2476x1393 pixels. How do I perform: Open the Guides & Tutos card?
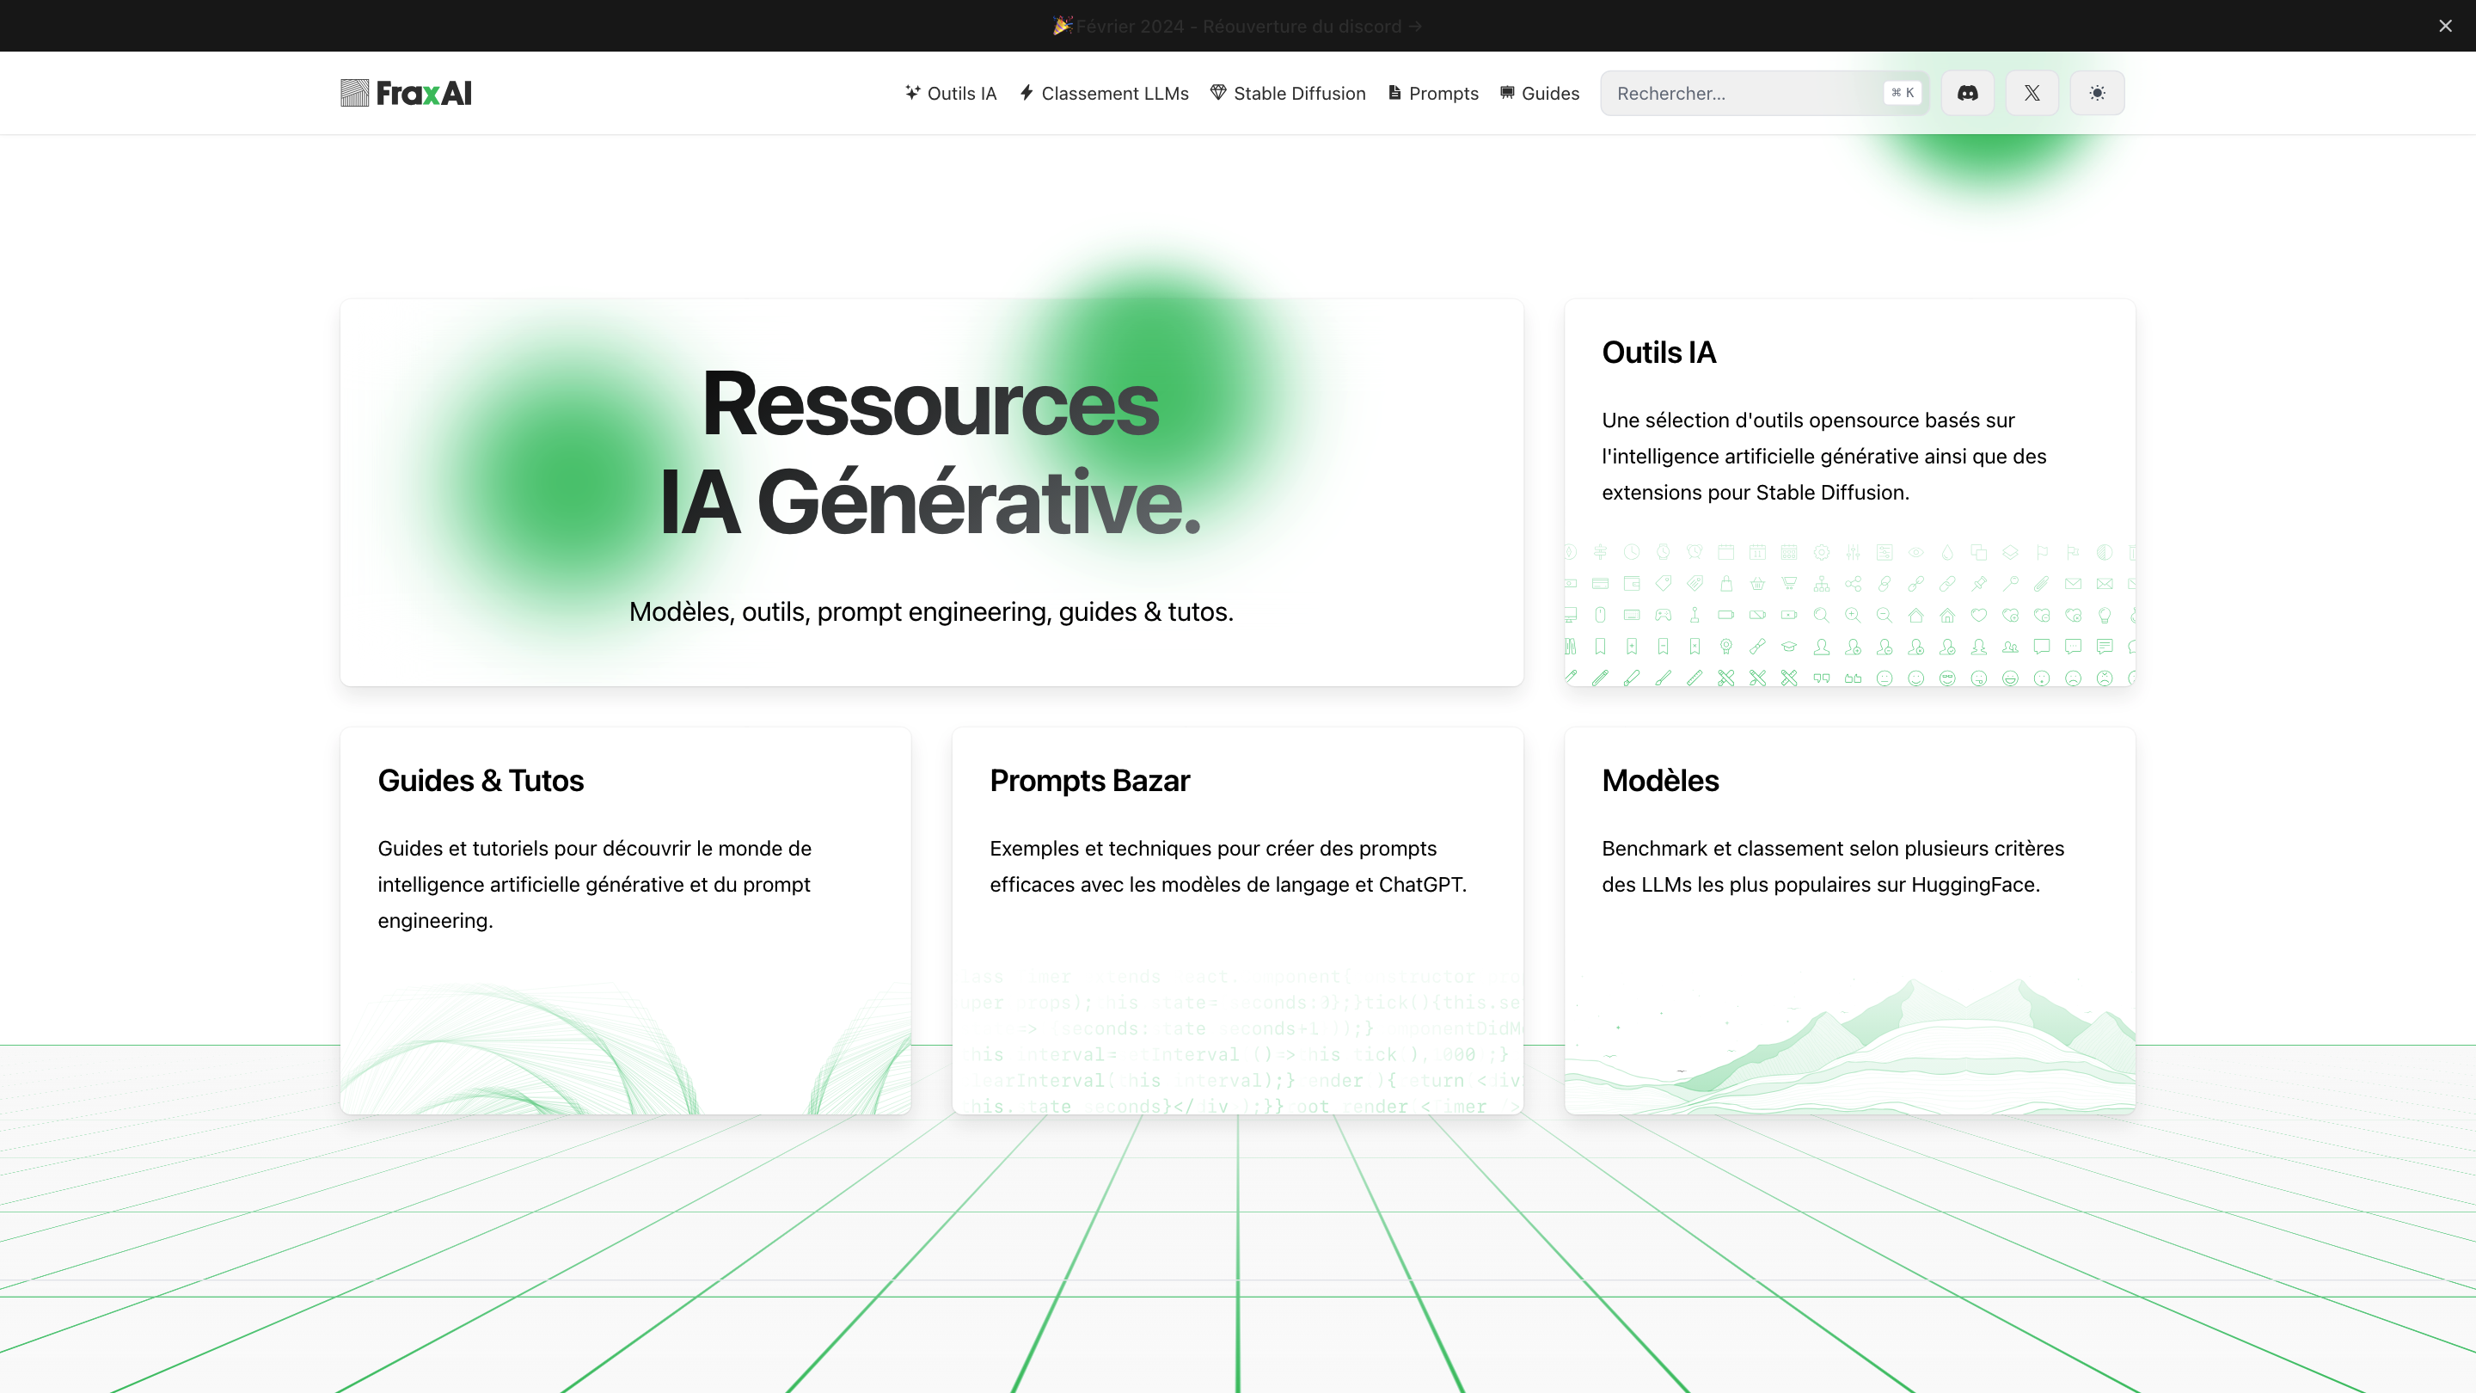click(x=481, y=781)
